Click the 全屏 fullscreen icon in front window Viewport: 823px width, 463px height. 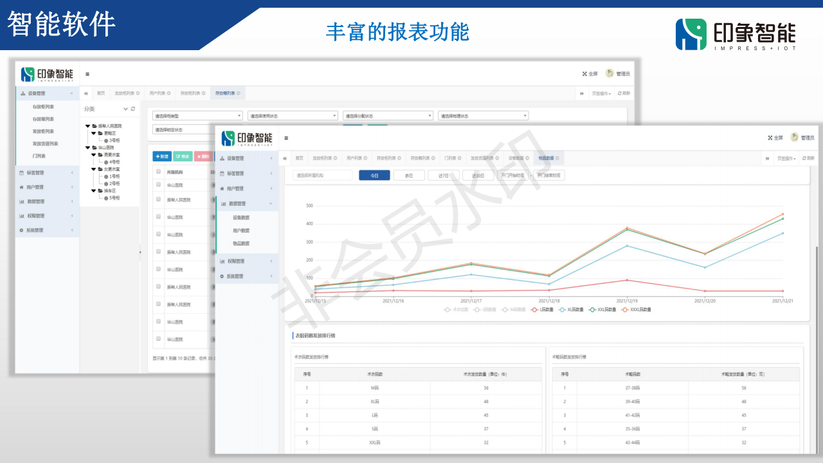pyautogui.click(x=770, y=138)
